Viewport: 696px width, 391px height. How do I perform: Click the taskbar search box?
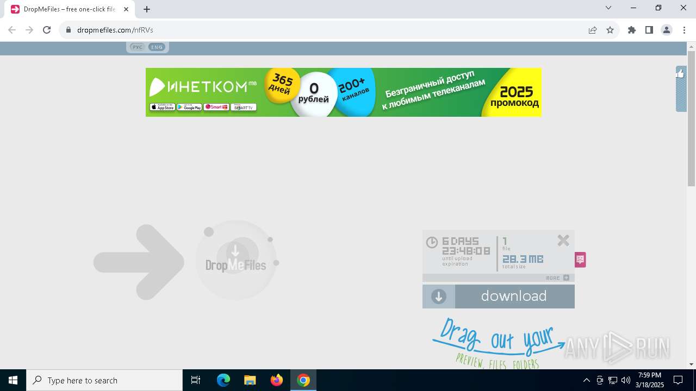click(104, 380)
